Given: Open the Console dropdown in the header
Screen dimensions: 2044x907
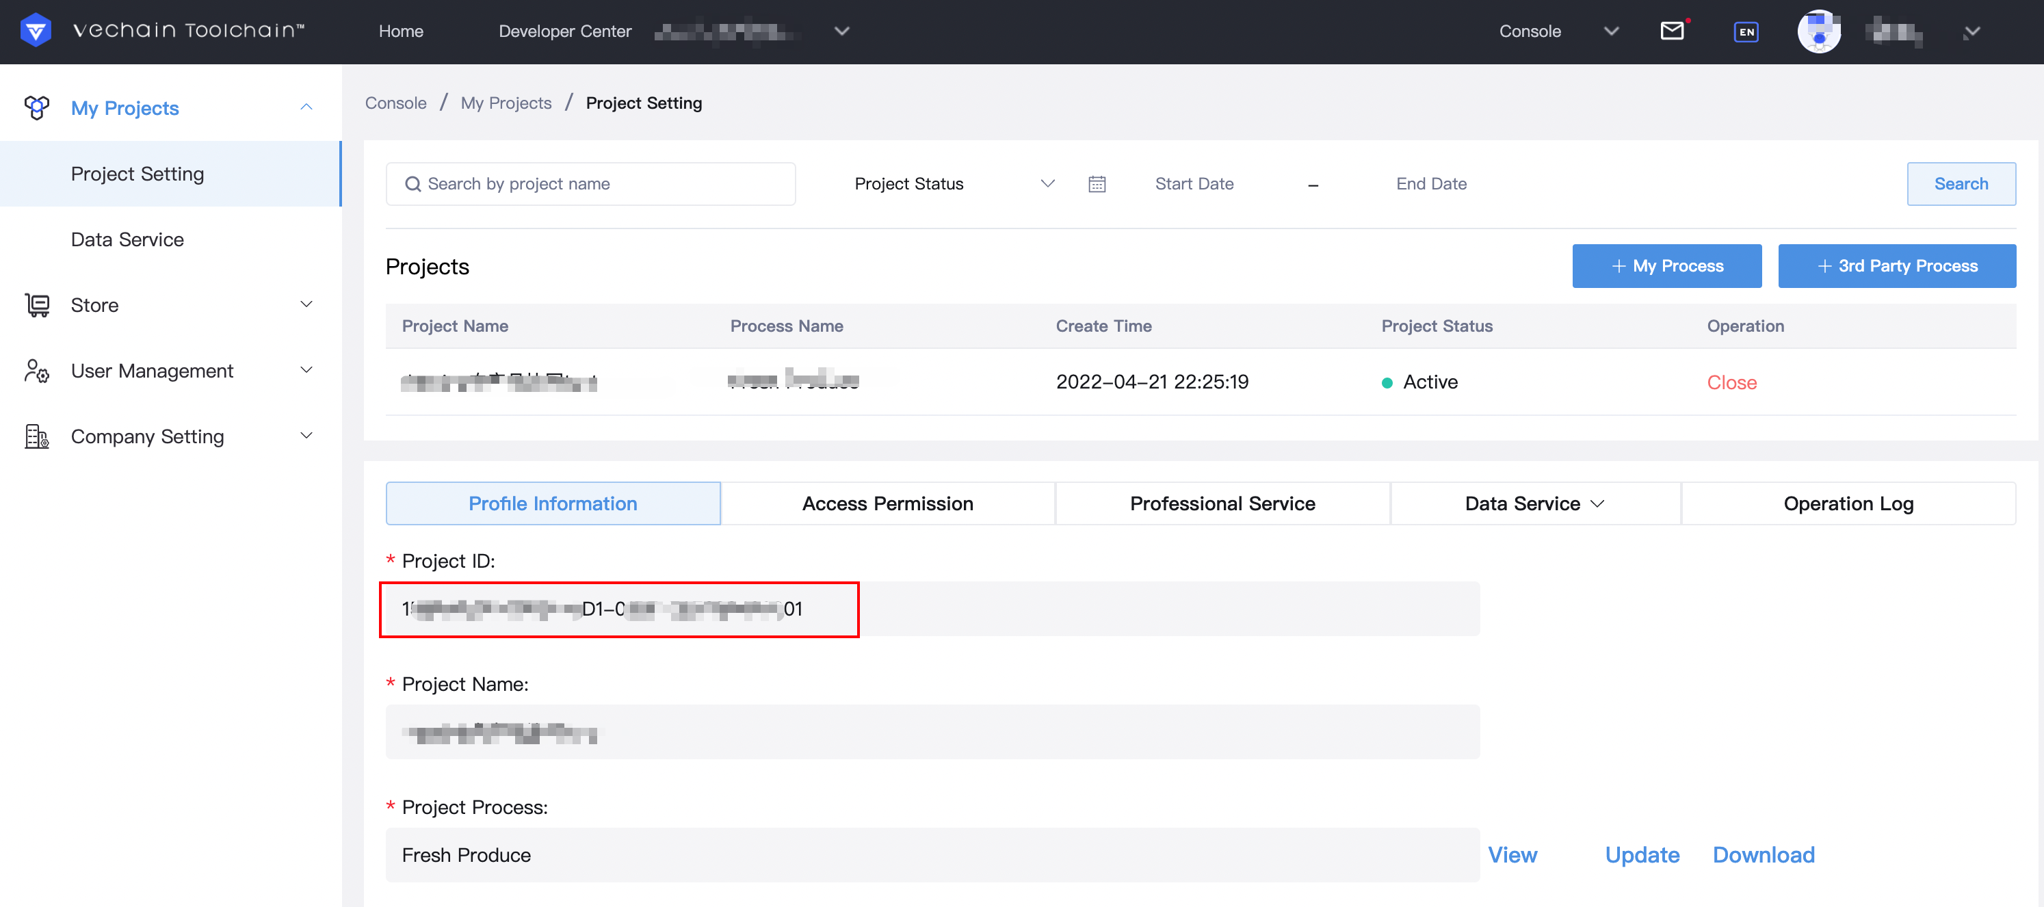Looking at the screenshot, I should coord(1612,31).
